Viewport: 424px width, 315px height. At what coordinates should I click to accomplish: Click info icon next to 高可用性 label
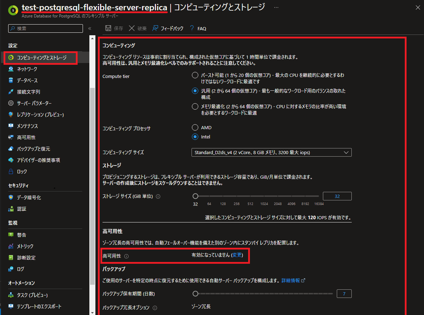pyautogui.click(x=126, y=256)
